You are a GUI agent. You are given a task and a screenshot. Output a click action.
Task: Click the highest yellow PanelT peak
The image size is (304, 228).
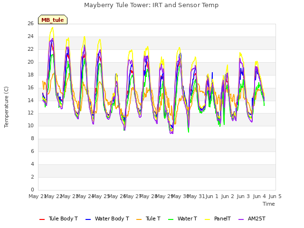pos(52,28)
